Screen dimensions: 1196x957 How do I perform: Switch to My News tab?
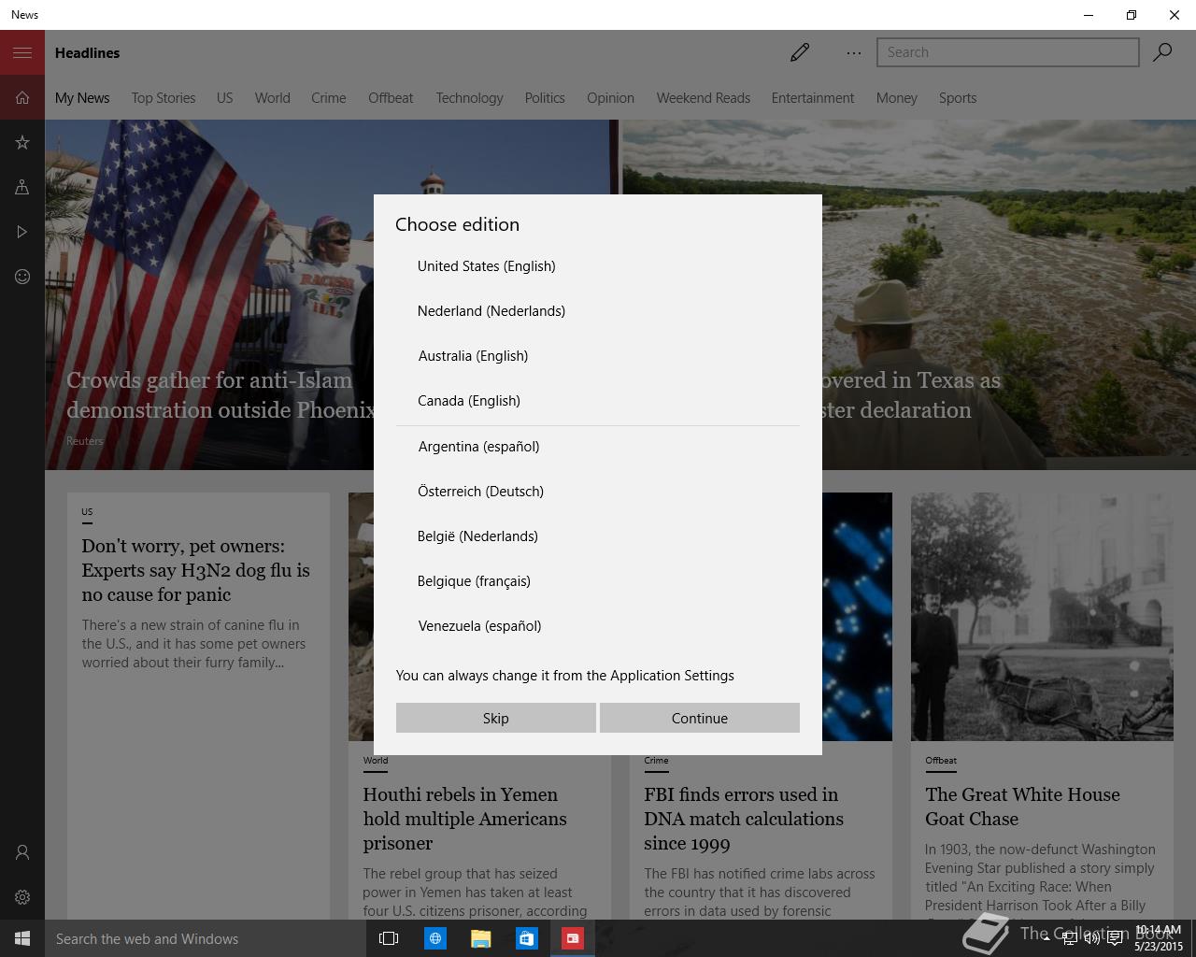pyautogui.click(x=82, y=98)
